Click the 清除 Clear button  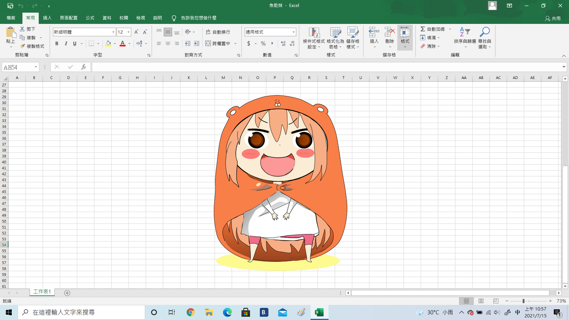[x=430, y=46]
